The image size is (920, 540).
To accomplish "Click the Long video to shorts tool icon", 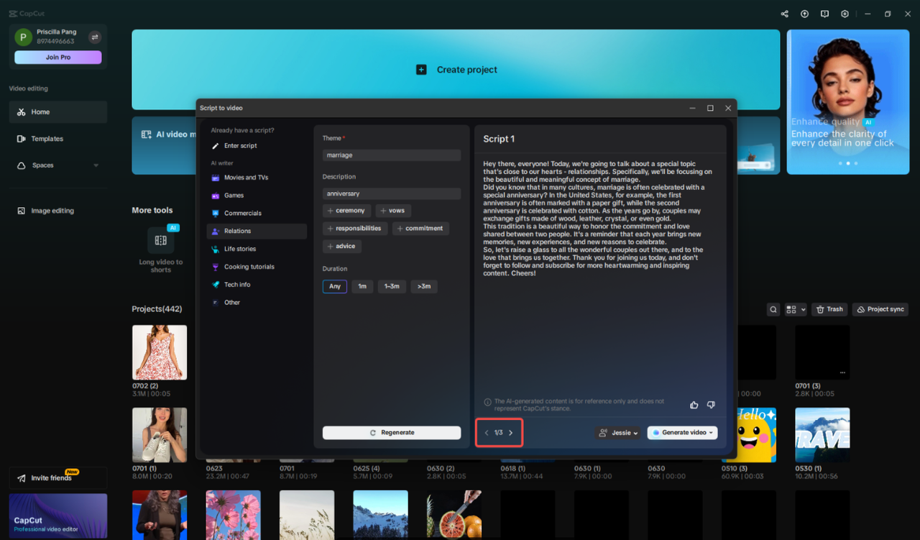I will [161, 240].
